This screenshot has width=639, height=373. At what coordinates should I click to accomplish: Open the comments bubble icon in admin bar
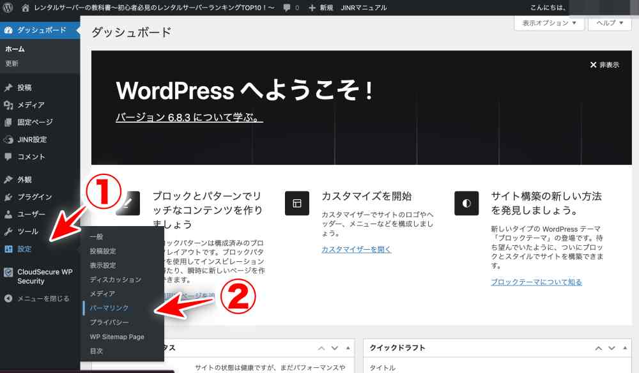pos(288,8)
